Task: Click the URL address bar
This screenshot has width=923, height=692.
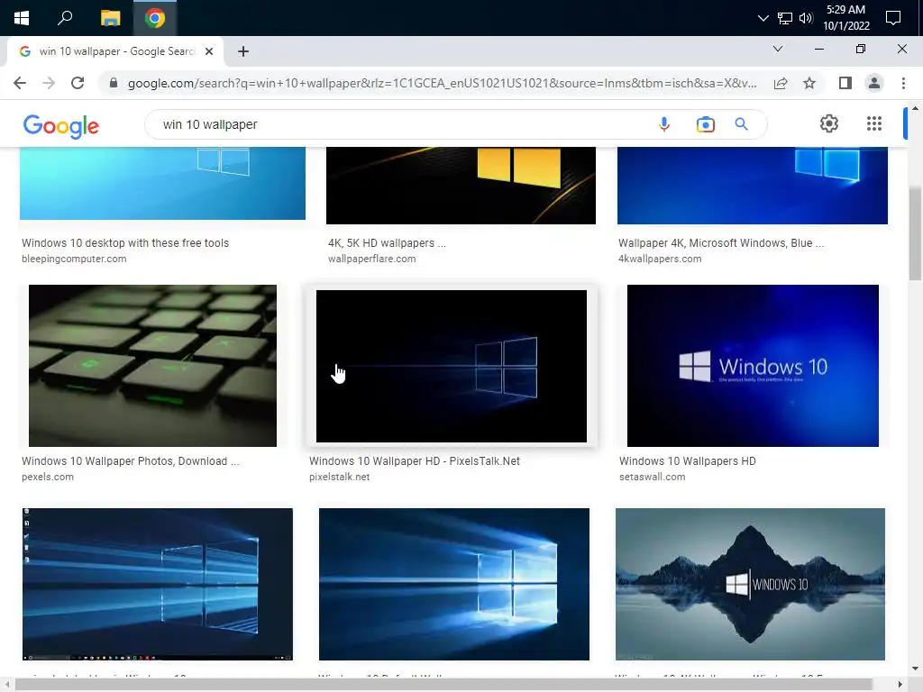Action: click(x=442, y=83)
